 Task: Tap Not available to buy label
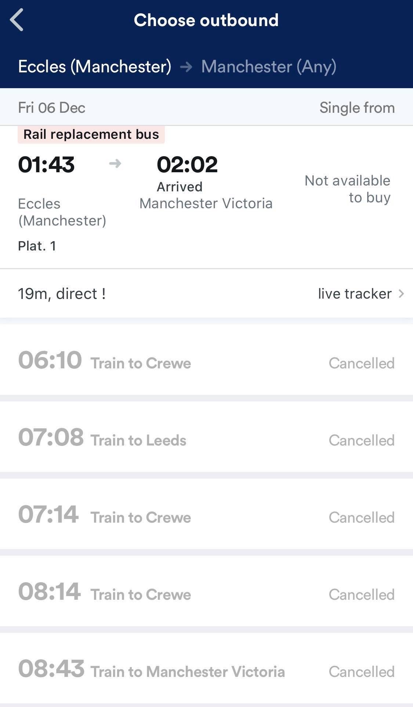(x=347, y=189)
